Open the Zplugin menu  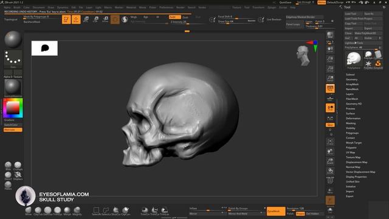click(272, 7)
